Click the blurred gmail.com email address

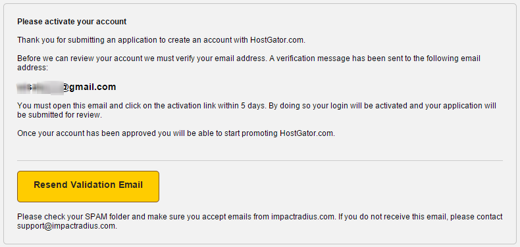tap(66, 87)
